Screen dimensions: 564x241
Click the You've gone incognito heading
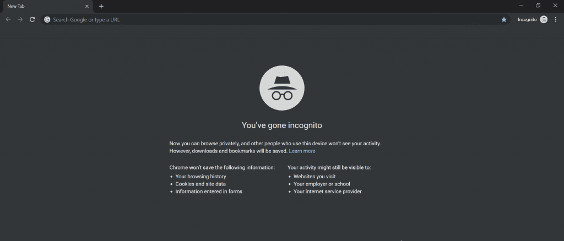pos(281,125)
